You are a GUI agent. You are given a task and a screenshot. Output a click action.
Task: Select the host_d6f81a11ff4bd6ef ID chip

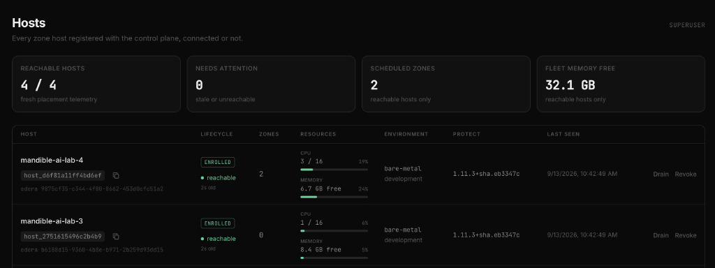pos(63,175)
